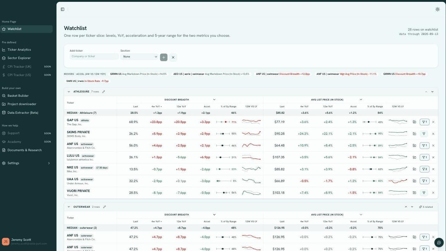Click the plus button to add ticker
Viewport: 446px width, 251px height.
164,57
